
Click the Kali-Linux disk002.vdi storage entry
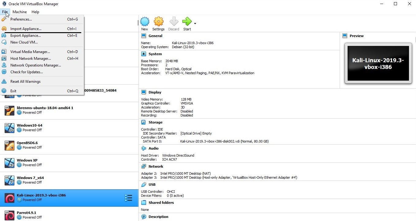click(224, 141)
